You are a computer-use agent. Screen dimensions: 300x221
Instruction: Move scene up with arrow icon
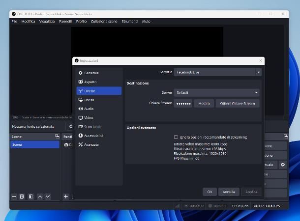[x=40, y=196]
